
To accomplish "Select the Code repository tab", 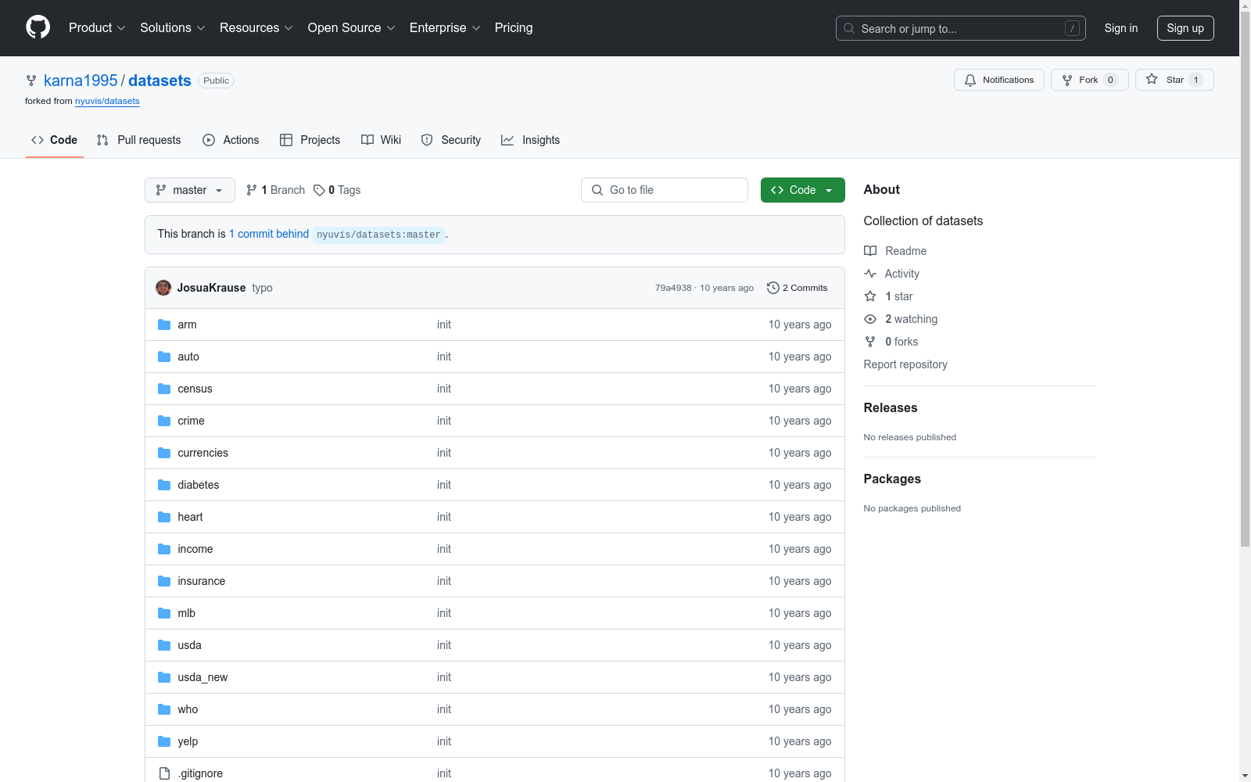I will click(54, 140).
